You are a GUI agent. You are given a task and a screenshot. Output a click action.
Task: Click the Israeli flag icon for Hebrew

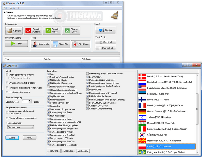point(142,117)
